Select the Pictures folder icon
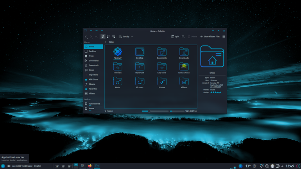 140,81
